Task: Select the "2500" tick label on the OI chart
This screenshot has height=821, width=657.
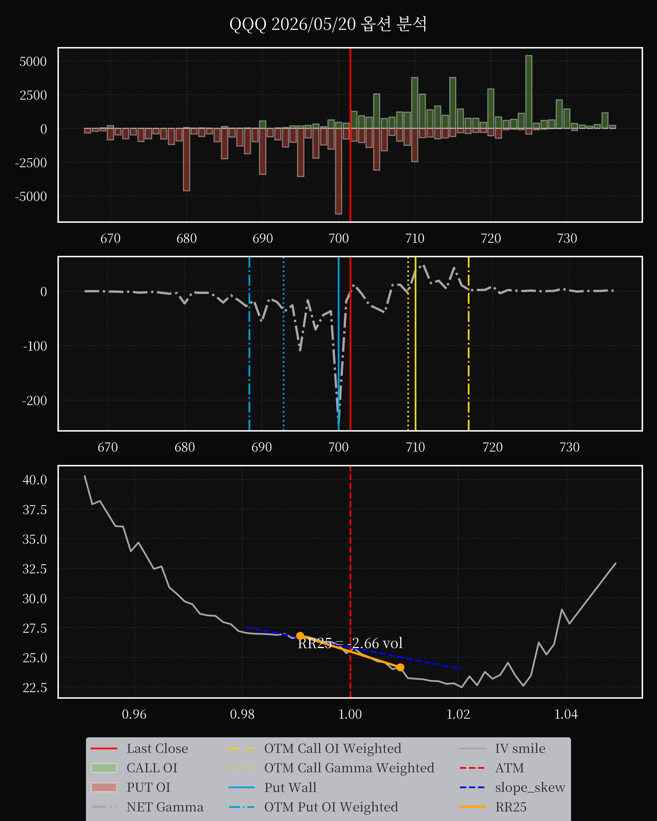Action: (33, 95)
